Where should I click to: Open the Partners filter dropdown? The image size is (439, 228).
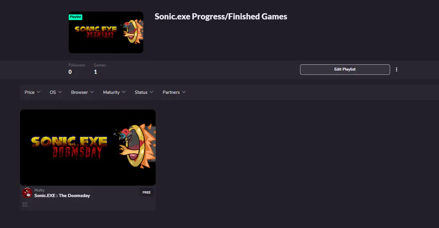174,92
